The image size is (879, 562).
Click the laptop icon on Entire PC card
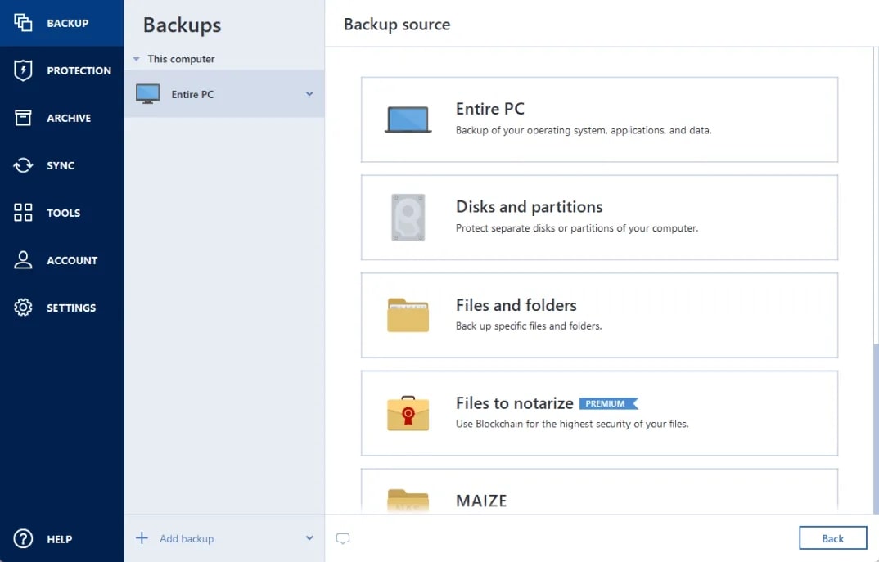click(408, 119)
